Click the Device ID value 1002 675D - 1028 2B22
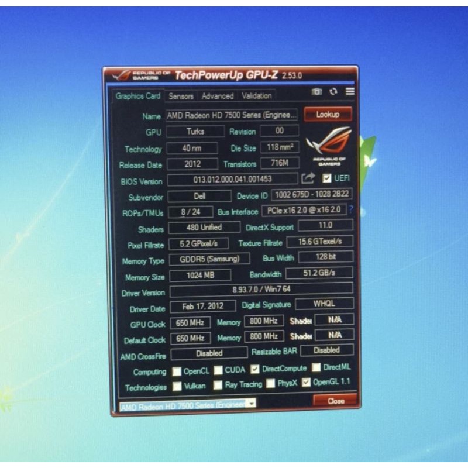This screenshot has width=468, height=468. point(312,194)
